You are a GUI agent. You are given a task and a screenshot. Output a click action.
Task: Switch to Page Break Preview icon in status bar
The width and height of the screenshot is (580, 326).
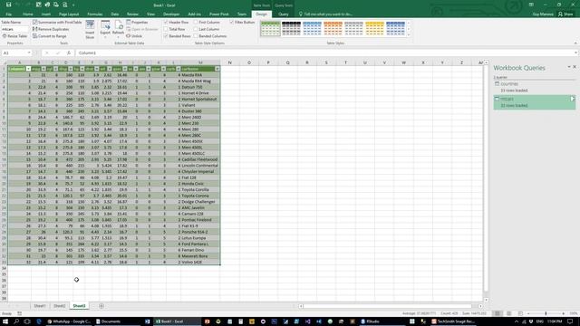pyautogui.click(x=520, y=313)
